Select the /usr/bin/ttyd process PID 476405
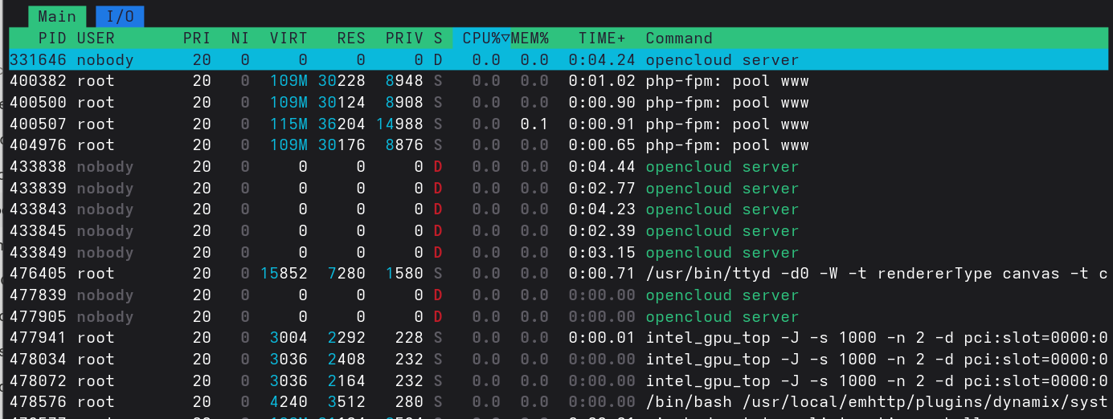1113x419 pixels. coord(558,274)
